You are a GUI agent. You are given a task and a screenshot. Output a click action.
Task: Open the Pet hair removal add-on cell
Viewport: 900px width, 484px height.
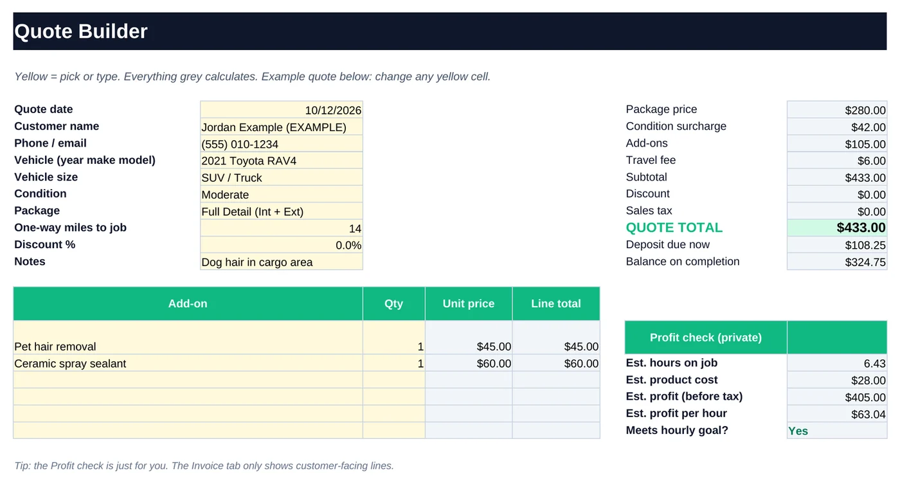188,337
